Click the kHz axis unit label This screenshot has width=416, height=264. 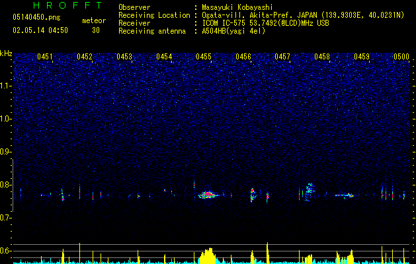click(x=6, y=53)
